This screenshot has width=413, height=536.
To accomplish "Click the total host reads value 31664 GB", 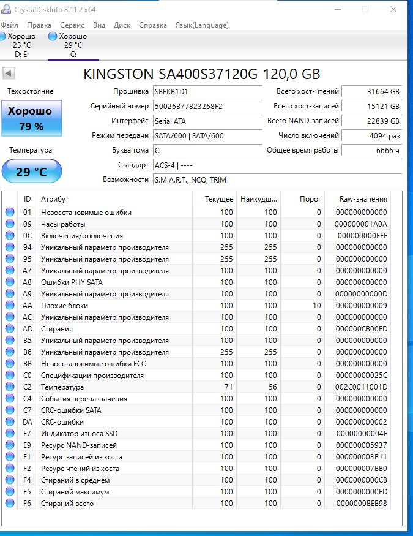I will [x=372, y=92].
